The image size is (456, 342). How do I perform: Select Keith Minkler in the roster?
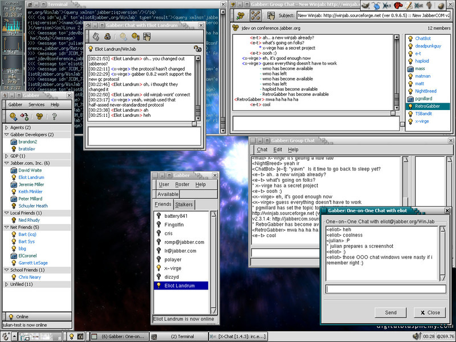coord(30,192)
